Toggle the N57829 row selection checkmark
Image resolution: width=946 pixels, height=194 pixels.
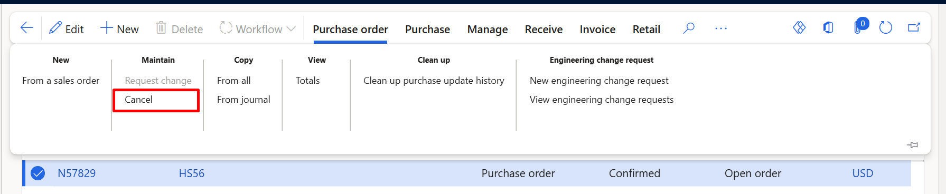(38, 173)
